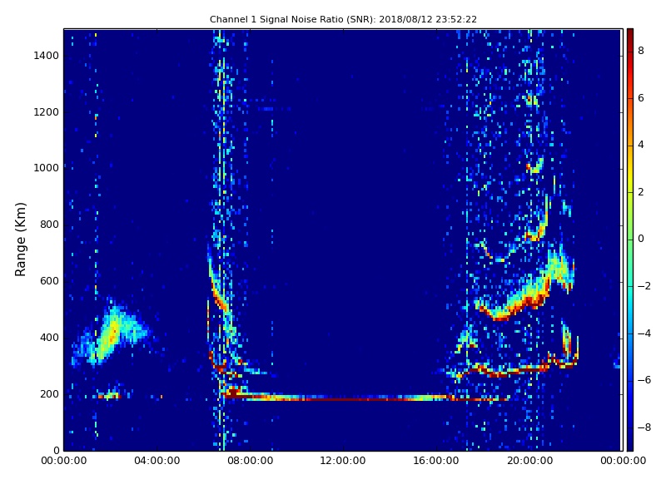Viewport: 666px width, 499px height.
Task: Click the colorbar label 0
Action: point(641,239)
